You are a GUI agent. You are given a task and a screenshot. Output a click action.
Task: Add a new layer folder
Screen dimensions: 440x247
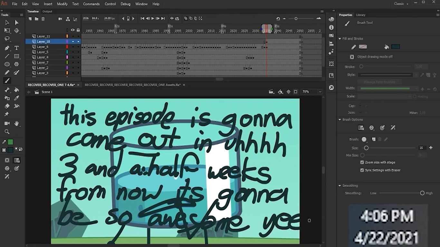(x=36, y=19)
